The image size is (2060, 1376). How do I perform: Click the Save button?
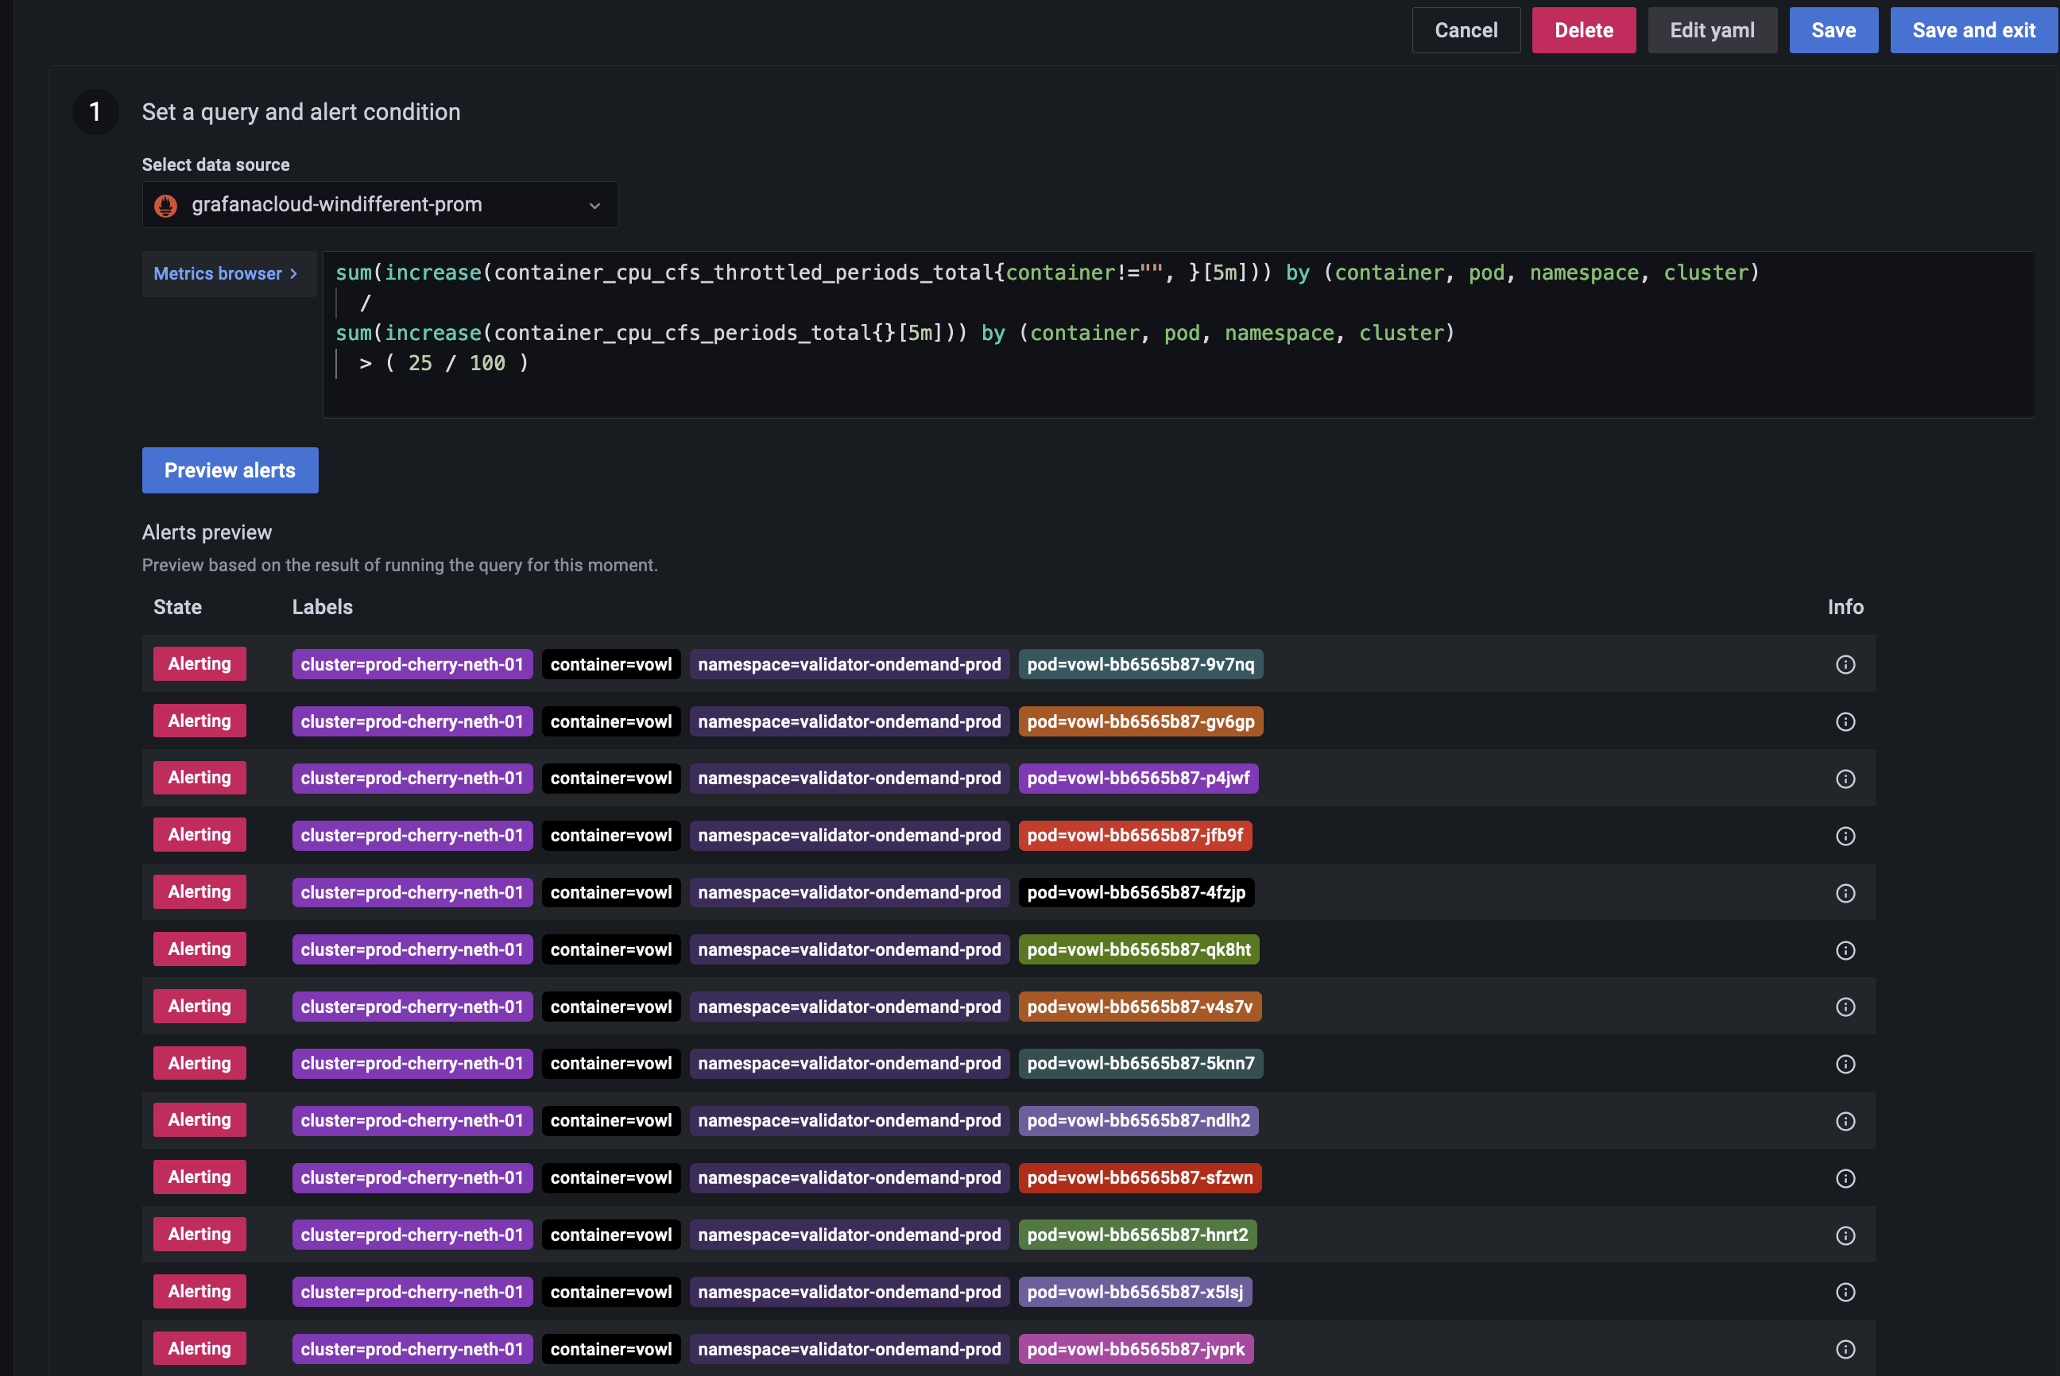click(1833, 30)
